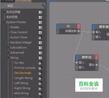Click the gear icon beside Set Decimals
The height and width of the screenshot is (98, 109).
(40, 73)
